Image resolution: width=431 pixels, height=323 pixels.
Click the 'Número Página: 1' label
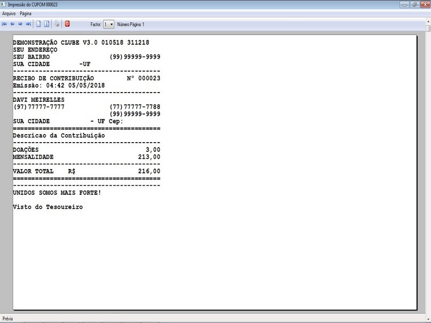pyautogui.click(x=131, y=24)
